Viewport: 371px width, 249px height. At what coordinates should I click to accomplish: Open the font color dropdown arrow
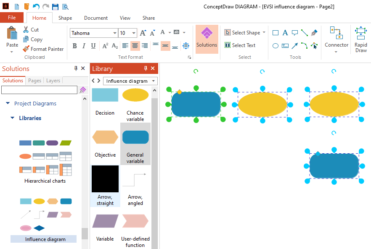[x=170, y=32]
